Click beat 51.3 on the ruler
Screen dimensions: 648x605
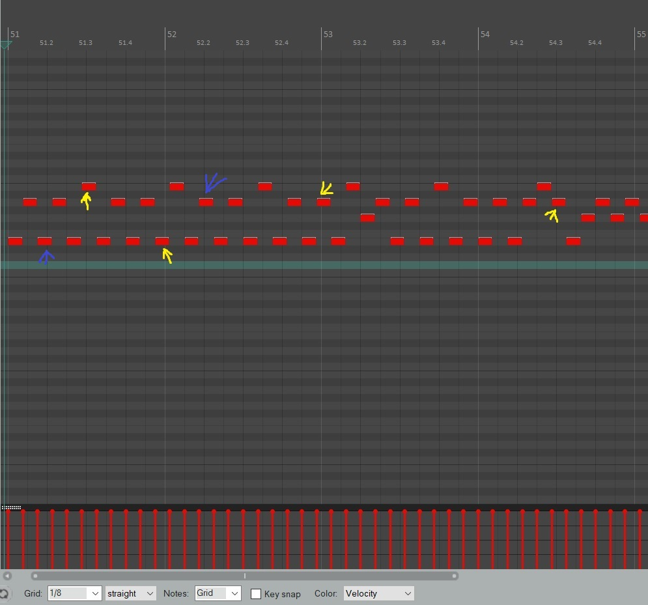tap(85, 43)
